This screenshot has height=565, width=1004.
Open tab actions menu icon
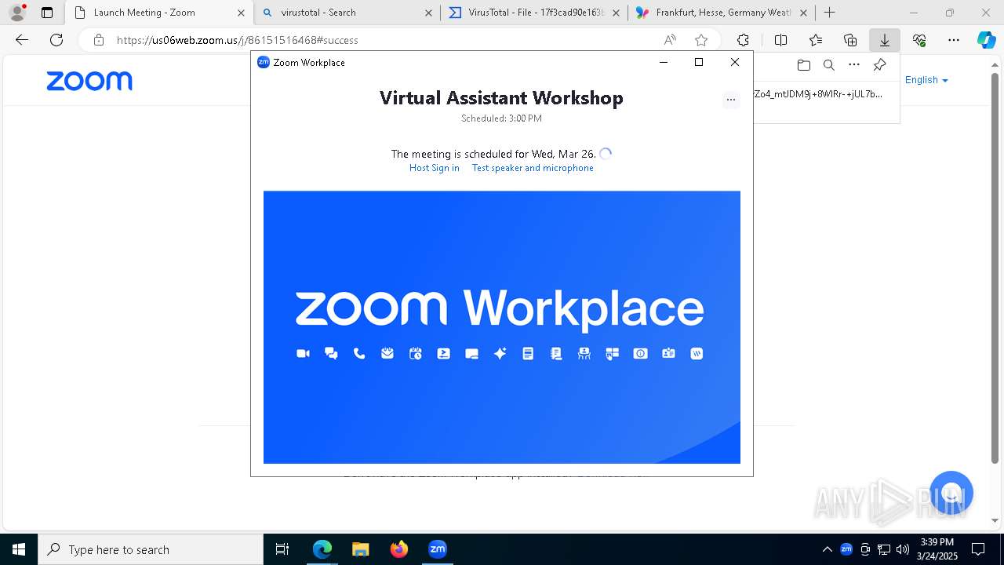pyautogui.click(x=47, y=13)
